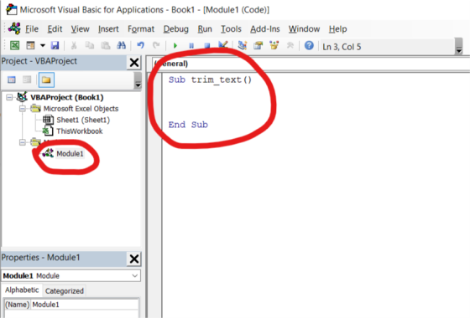Click the Insert UserForm toolbar icon

click(x=30, y=45)
